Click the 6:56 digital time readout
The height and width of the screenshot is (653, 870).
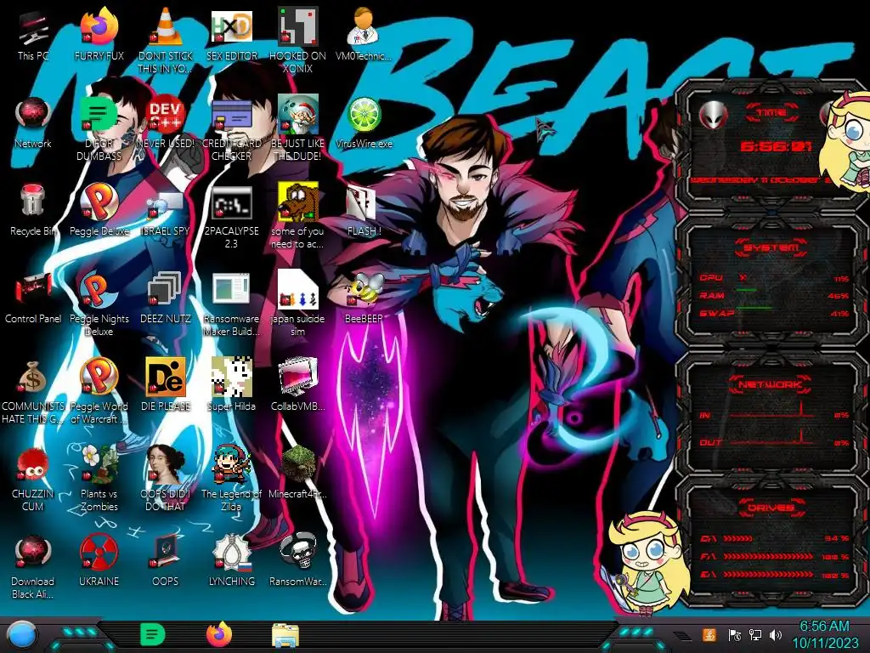point(776,146)
